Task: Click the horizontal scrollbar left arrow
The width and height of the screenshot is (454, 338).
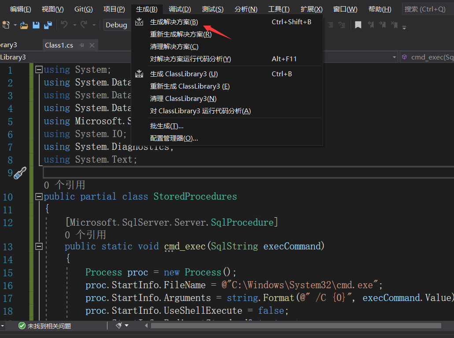Action: [x=146, y=326]
